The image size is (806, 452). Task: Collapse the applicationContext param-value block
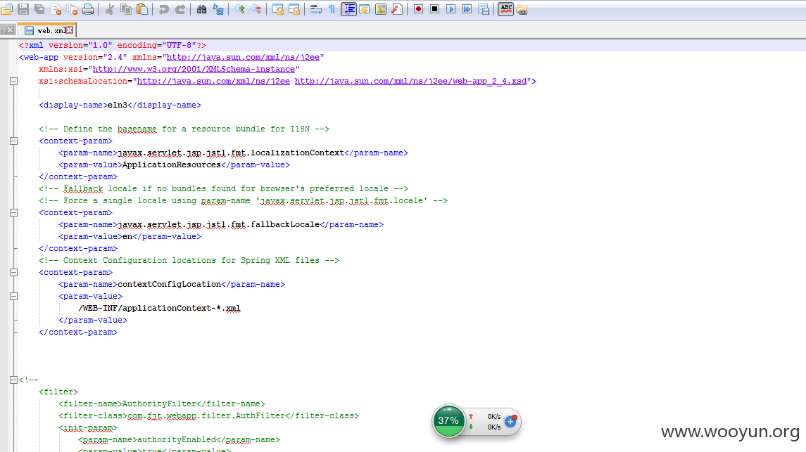14,296
